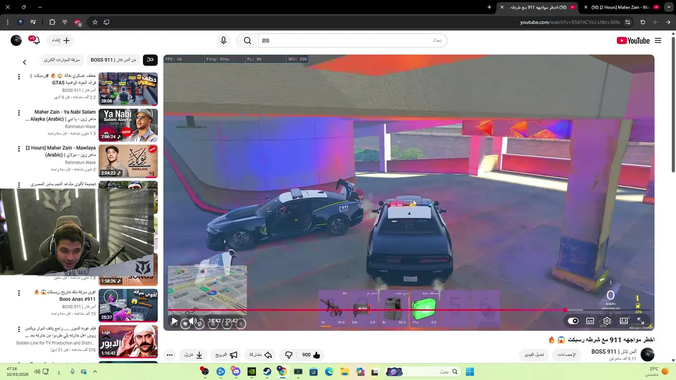Play the video with the play button

pyautogui.click(x=175, y=321)
